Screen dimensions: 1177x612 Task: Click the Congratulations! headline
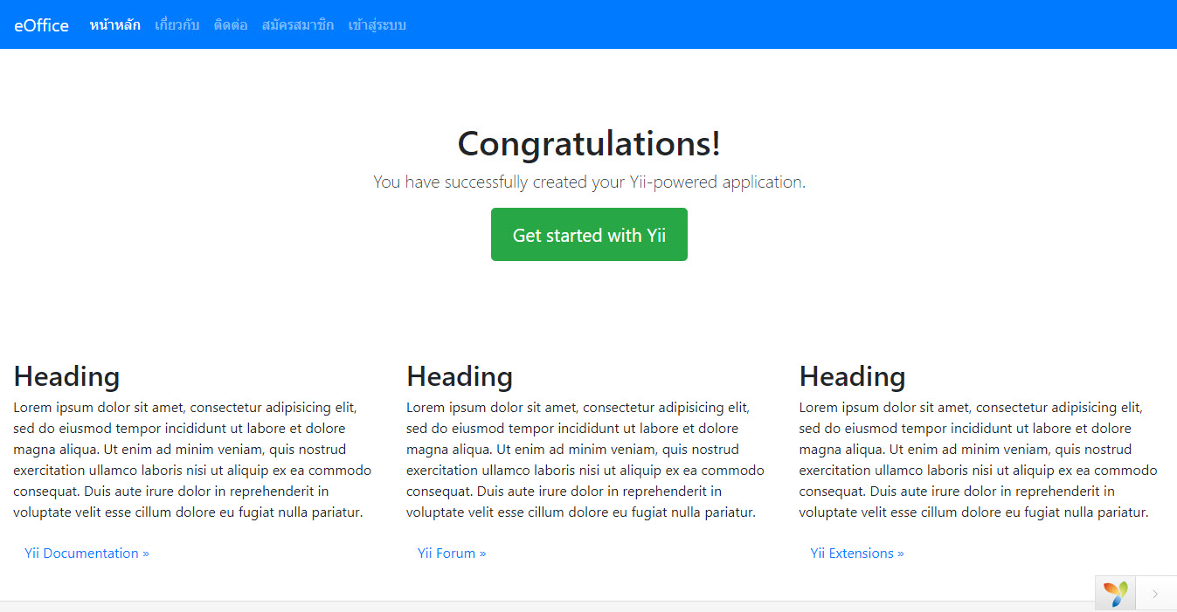[589, 144]
